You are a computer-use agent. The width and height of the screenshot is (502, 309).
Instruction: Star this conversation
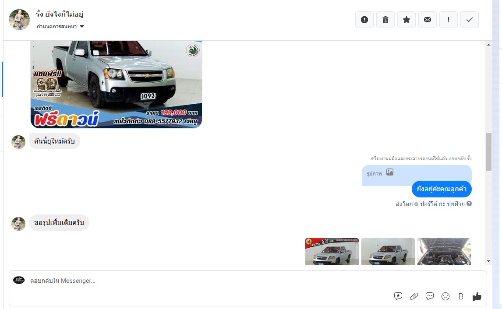406,20
